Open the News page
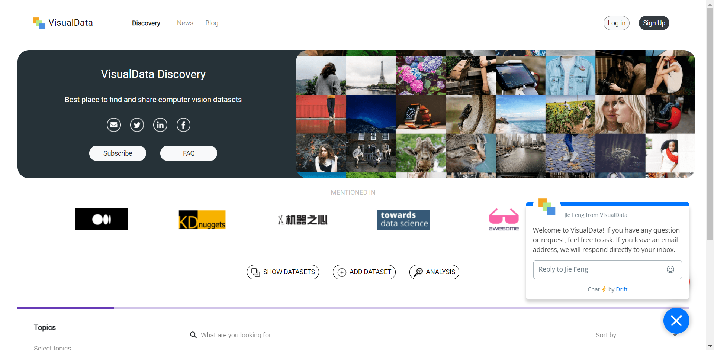This screenshot has width=714, height=350. pyautogui.click(x=185, y=23)
